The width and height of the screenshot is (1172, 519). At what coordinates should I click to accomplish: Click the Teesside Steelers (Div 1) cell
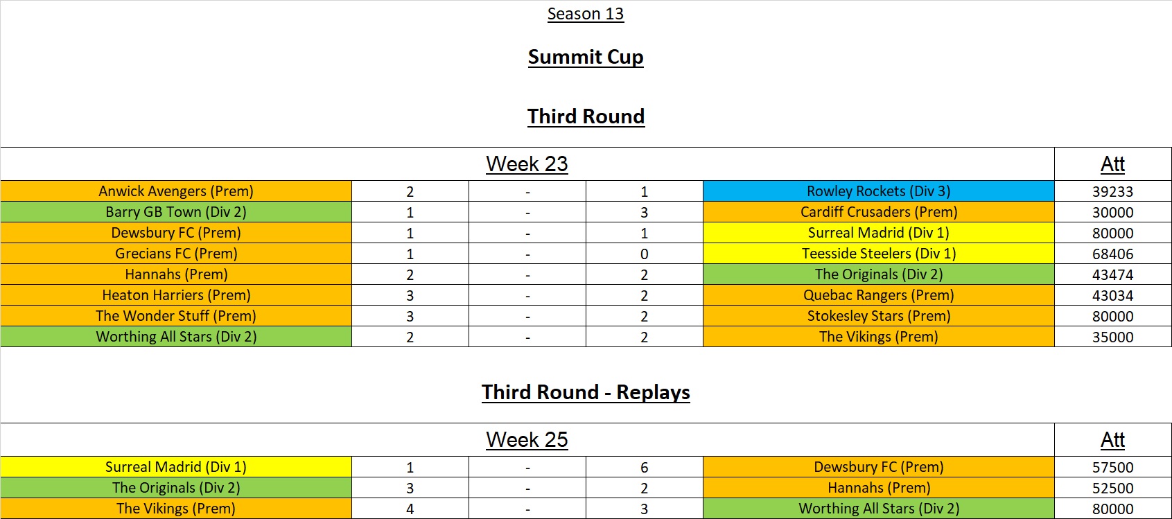[x=878, y=254]
